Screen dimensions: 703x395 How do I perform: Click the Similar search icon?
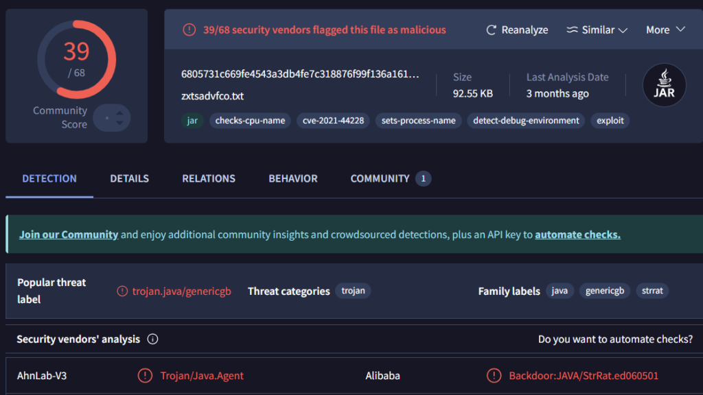pos(572,29)
